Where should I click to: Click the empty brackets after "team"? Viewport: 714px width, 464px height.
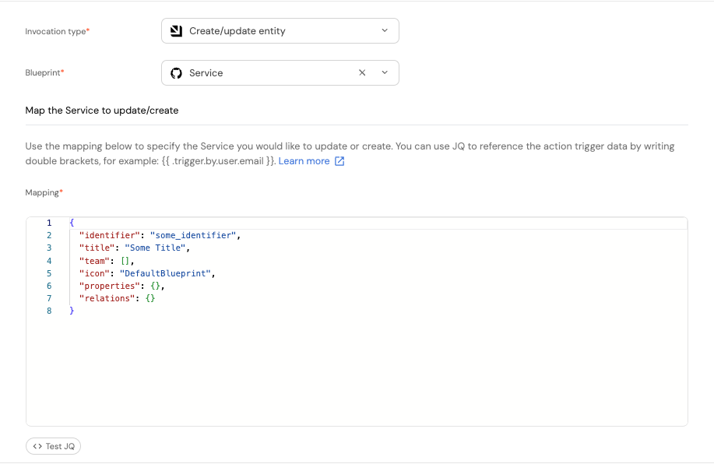(125, 261)
